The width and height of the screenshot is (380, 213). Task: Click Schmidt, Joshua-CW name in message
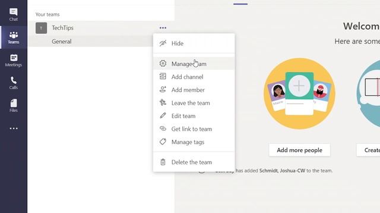(x=282, y=170)
